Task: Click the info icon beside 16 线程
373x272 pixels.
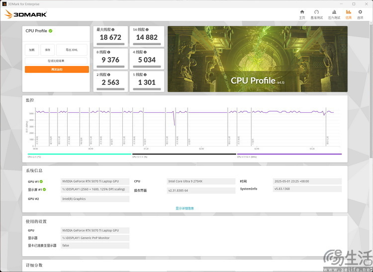Action: pyautogui.click(x=147, y=30)
